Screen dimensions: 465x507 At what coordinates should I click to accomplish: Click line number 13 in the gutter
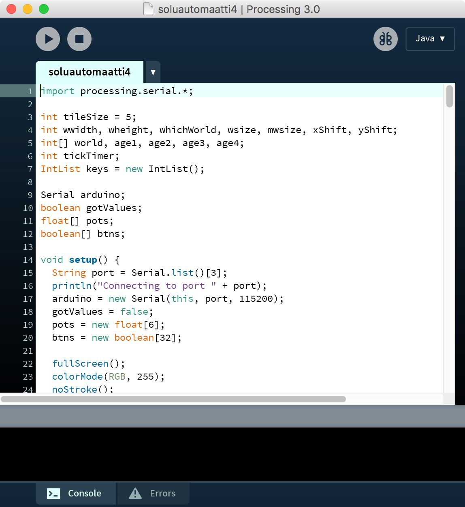pos(28,247)
